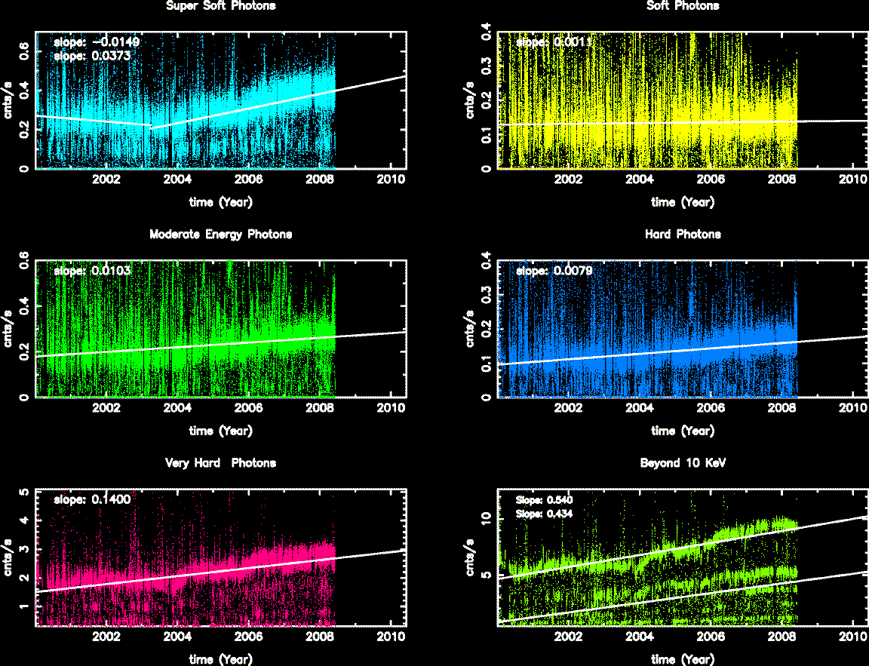
Task: Click the 'Super Soft Photons' plot title
Action: click(220, 6)
